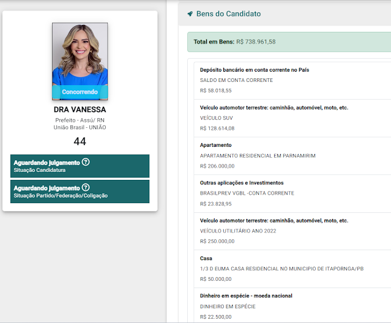Click 1/3 D EUMA CASA RESIDENCIAL description
The image size is (391, 323).
282,269
